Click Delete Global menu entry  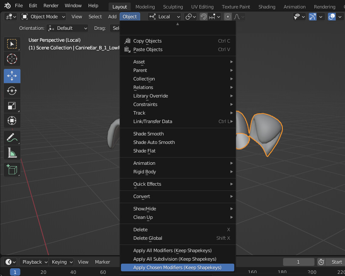pyautogui.click(x=147, y=238)
